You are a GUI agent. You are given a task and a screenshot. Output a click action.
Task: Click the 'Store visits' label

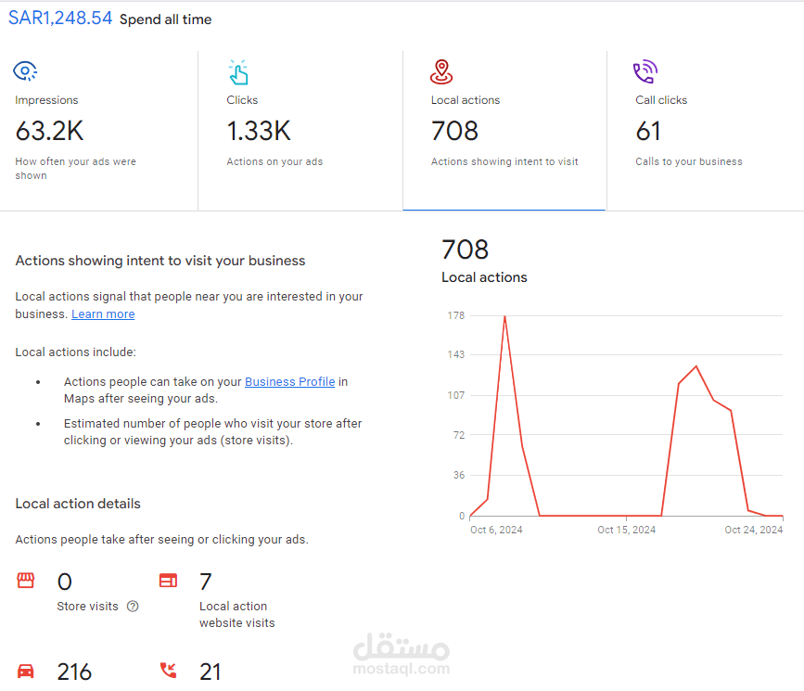coord(88,607)
